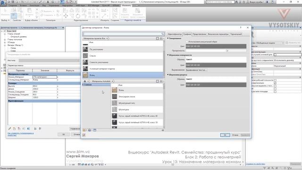Switch to the 'Идентификатор' tab
The width and height of the screenshot is (302, 170).
[x=175, y=34]
